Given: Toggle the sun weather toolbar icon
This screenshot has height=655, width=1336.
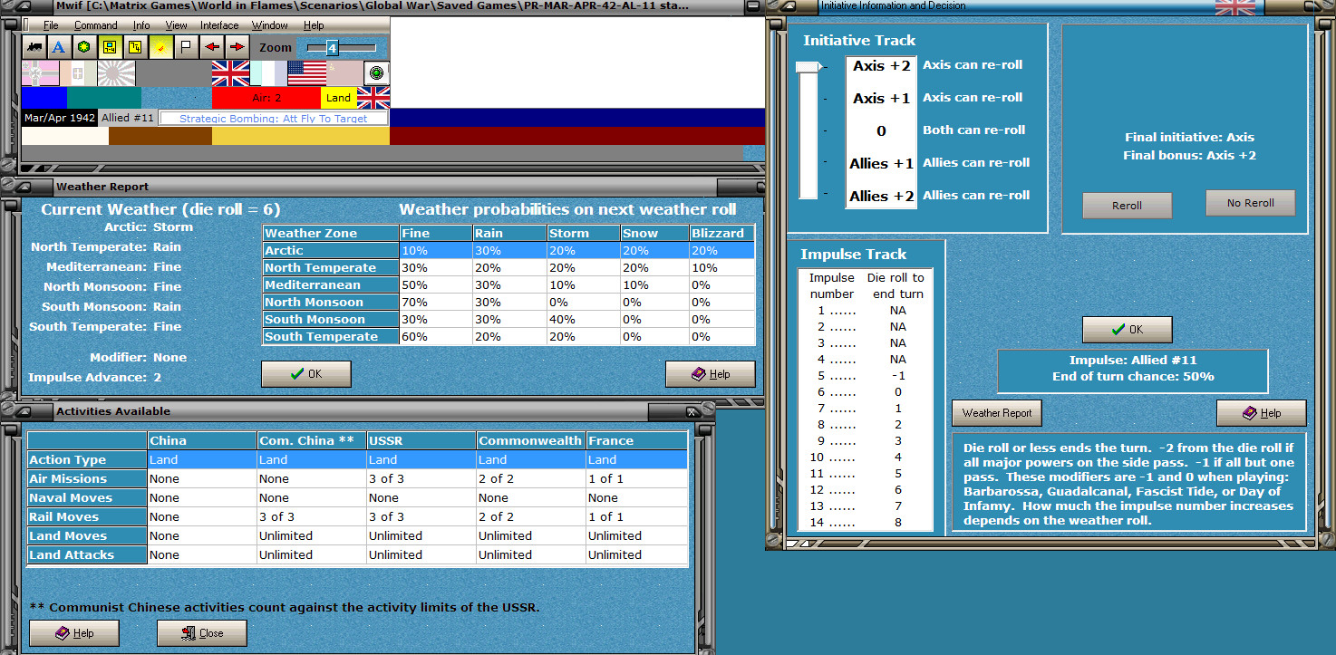Looking at the screenshot, I should [x=160, y=47].
